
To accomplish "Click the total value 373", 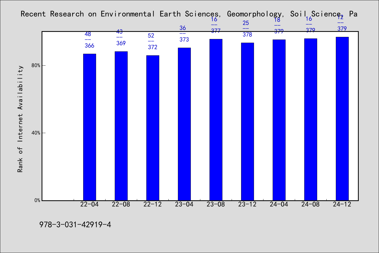I will point(184,40).
